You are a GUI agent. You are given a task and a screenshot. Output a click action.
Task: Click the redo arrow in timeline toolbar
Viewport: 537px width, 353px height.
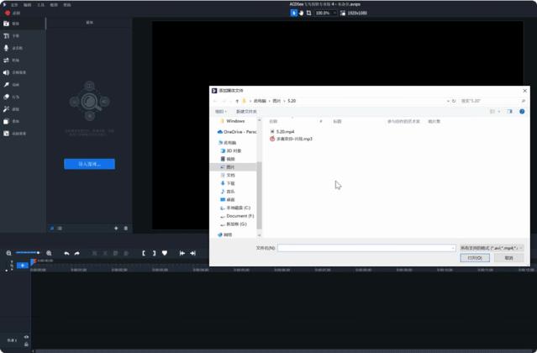pyautogui.click(x=76, y=253)
